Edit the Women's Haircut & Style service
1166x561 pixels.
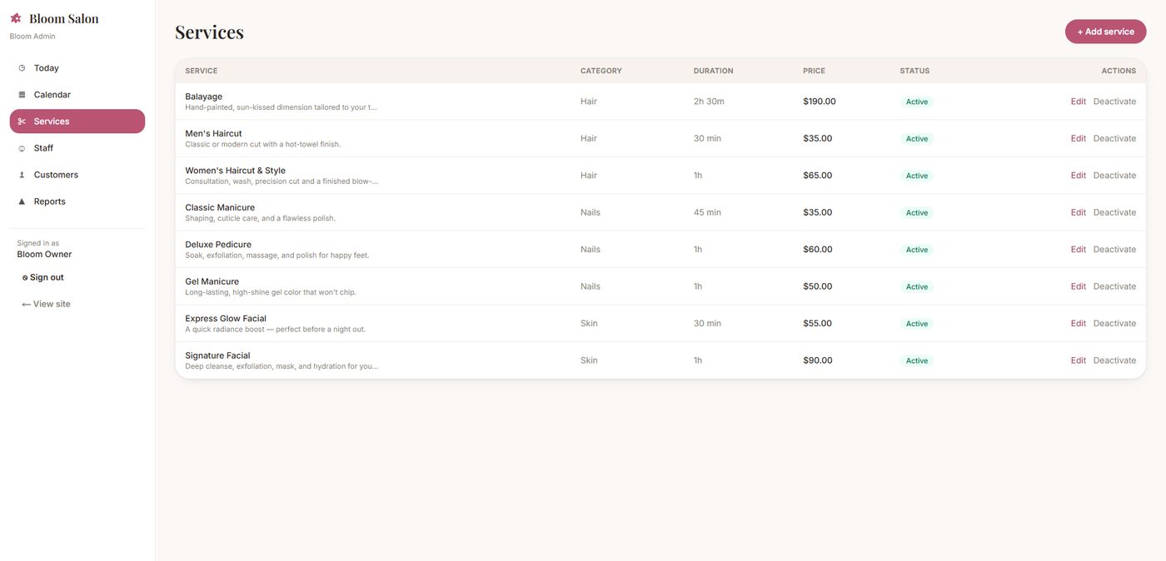point(1079,176)
